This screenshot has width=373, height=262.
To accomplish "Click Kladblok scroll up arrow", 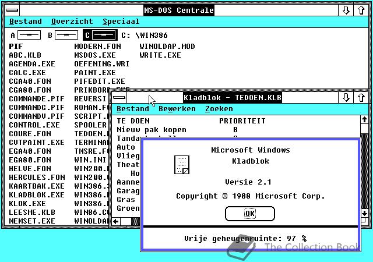I will tap(364, 119).
